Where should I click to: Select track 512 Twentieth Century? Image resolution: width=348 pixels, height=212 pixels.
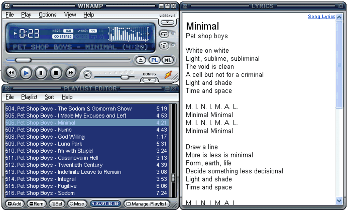tap(87, 165)
